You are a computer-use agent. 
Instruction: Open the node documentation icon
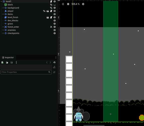point(54,67)
